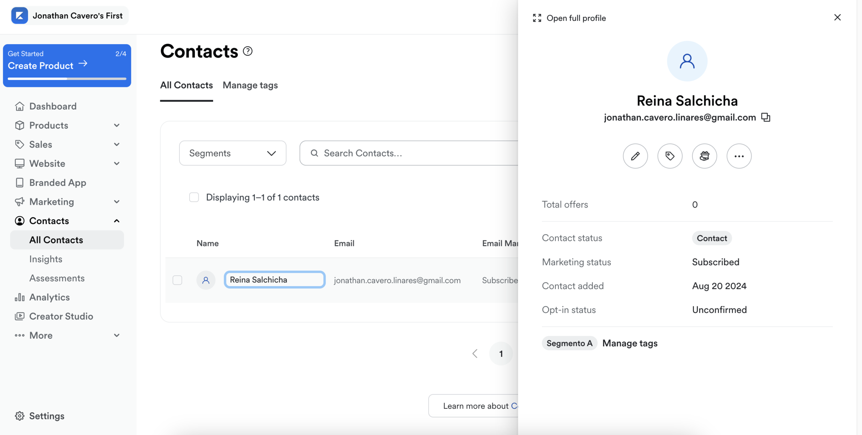Expand the Products menu chevron

coord(117,125)
